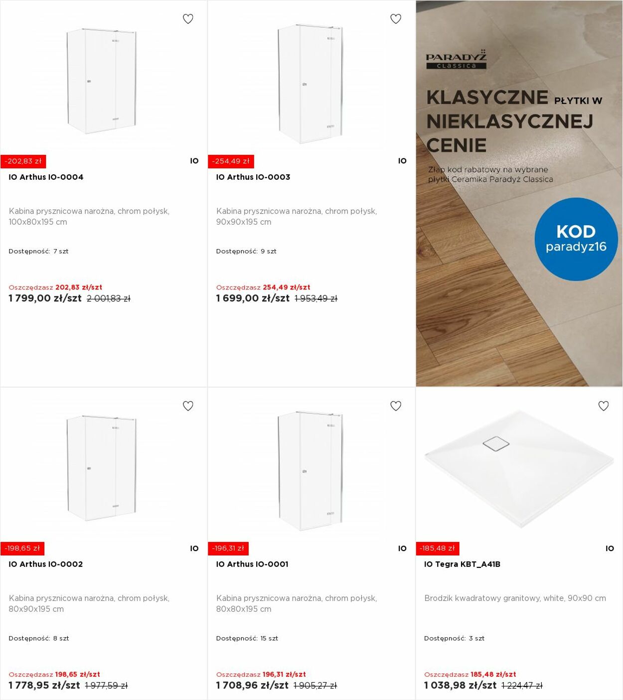This screenshot has width=623, height=700.
Task: View IO Arthus IO-0002 shower cabin image
Action: [102, 468]
